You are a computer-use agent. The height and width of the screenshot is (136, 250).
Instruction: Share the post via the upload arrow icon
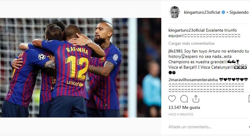196,99
